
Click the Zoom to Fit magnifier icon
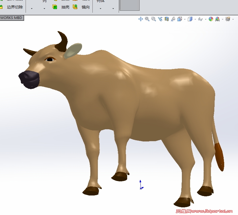pyautogui.click(x=147, y=19)
